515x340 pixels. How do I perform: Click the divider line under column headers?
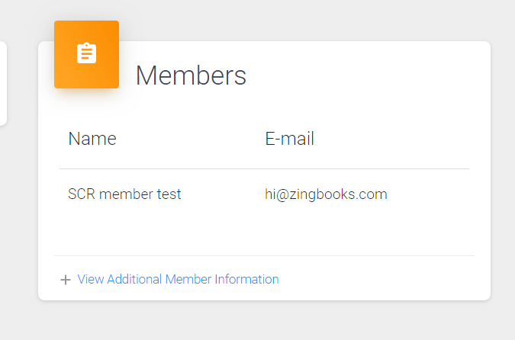(265, 169)
